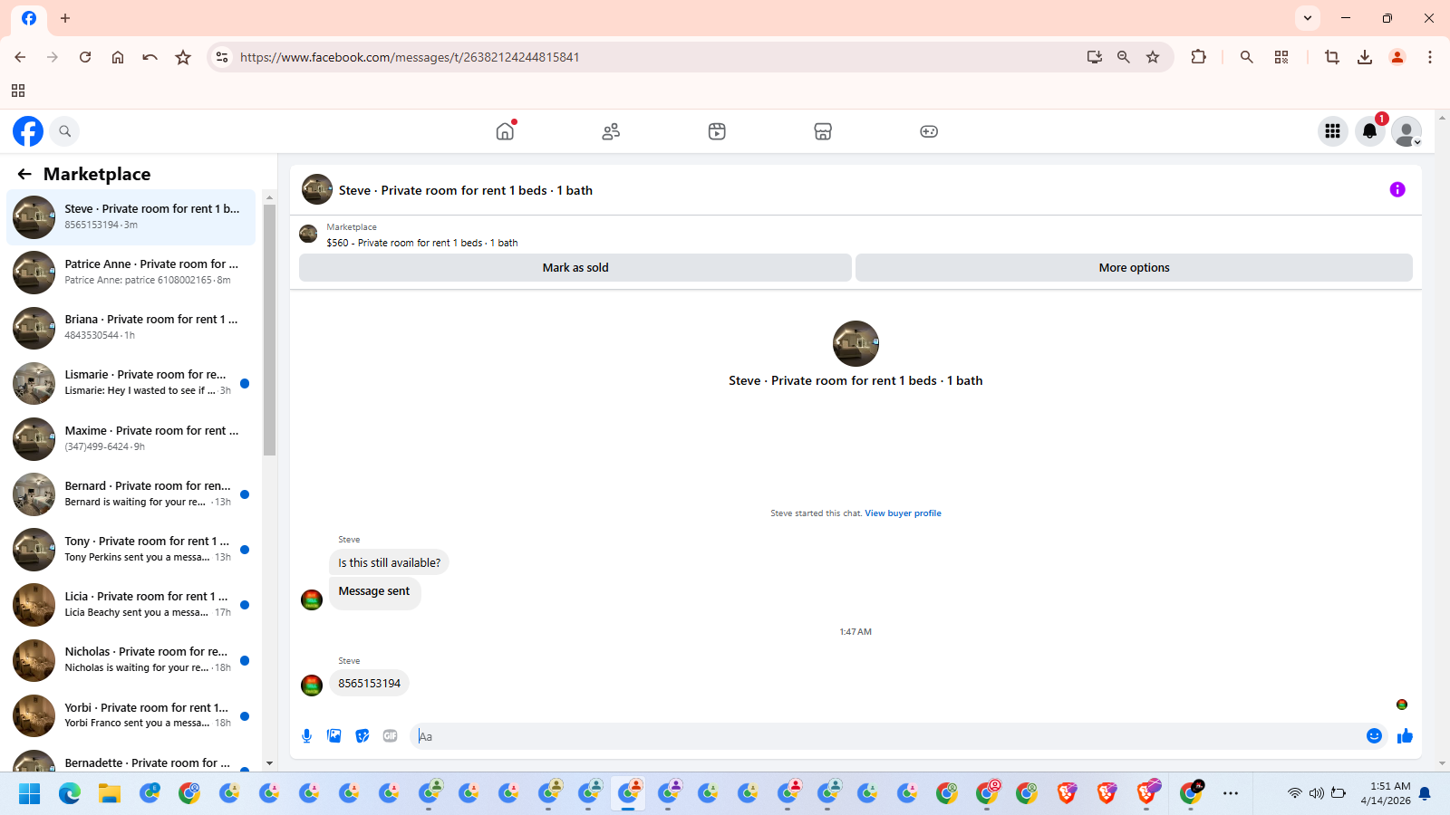Screen dimensions: 1450x815
Task: Open the browser zoom magnifier in address bar
Action: coord(1124,57)
